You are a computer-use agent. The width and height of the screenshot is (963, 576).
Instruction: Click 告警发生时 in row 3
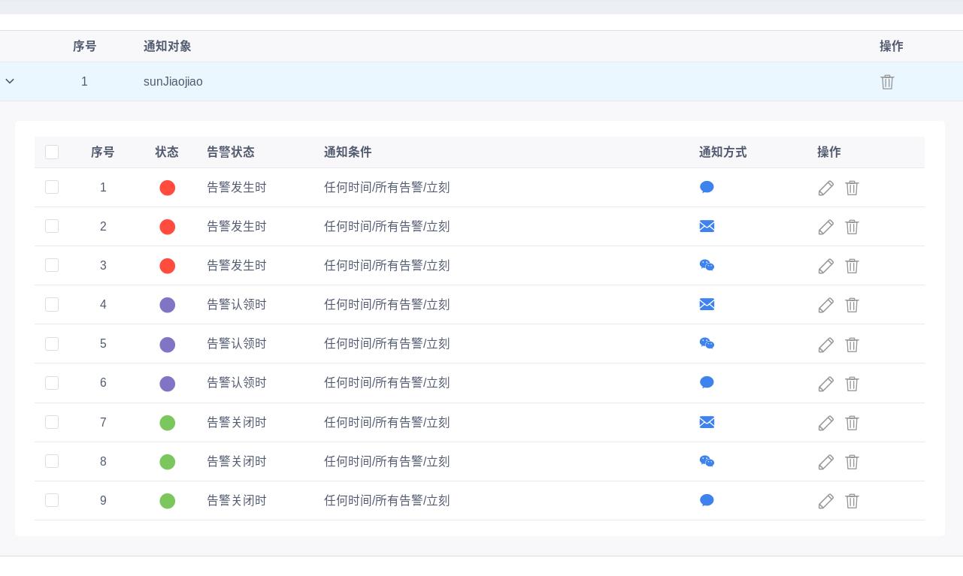(x=237, y=265)
